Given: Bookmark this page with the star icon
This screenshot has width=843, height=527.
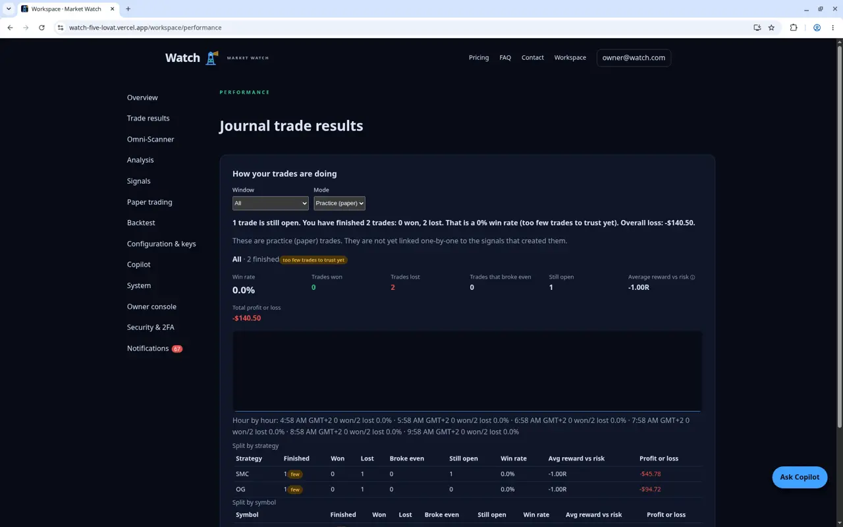Looking at the screenshot, I should tap(771, 28).
